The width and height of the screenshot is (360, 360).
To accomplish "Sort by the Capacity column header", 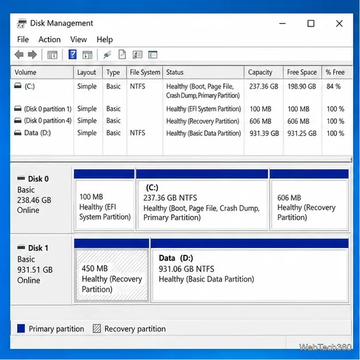I will [263, 72].
